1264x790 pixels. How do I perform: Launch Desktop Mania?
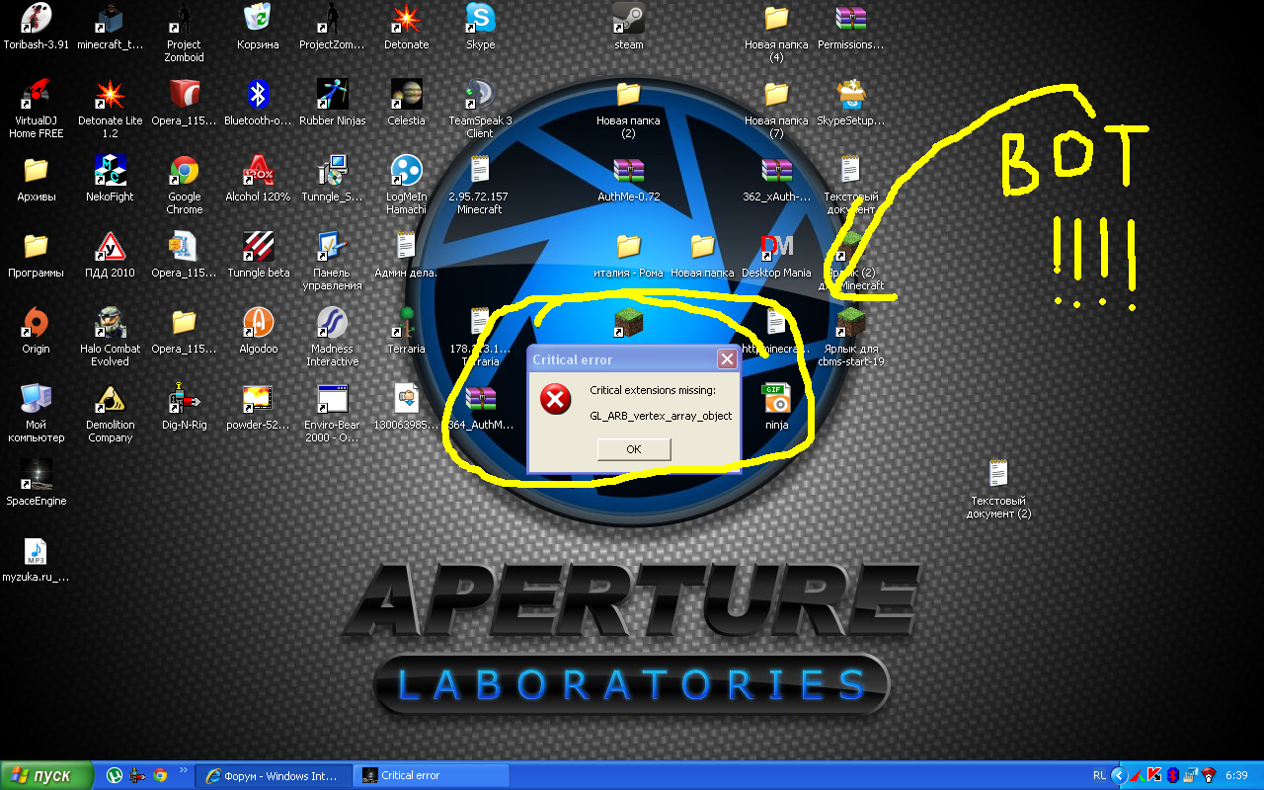click(777, 255)
